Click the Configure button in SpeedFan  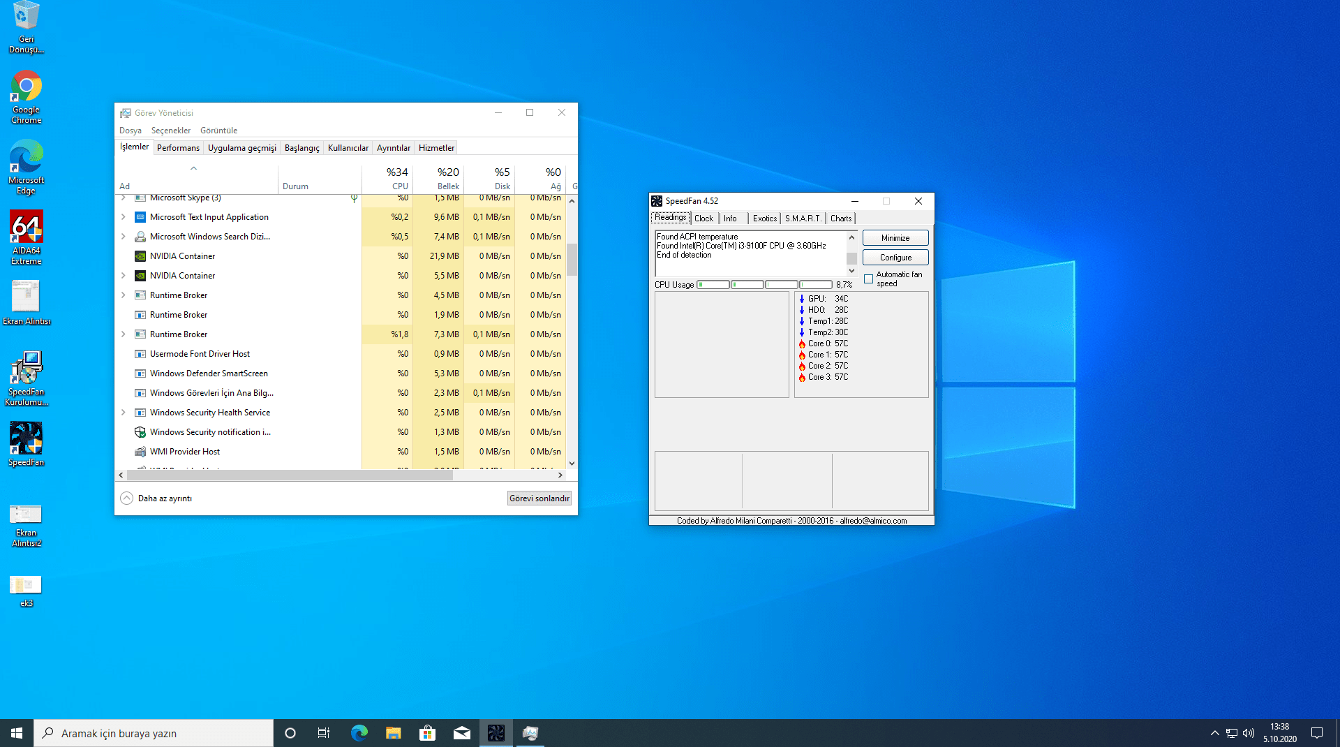[895, 258]
